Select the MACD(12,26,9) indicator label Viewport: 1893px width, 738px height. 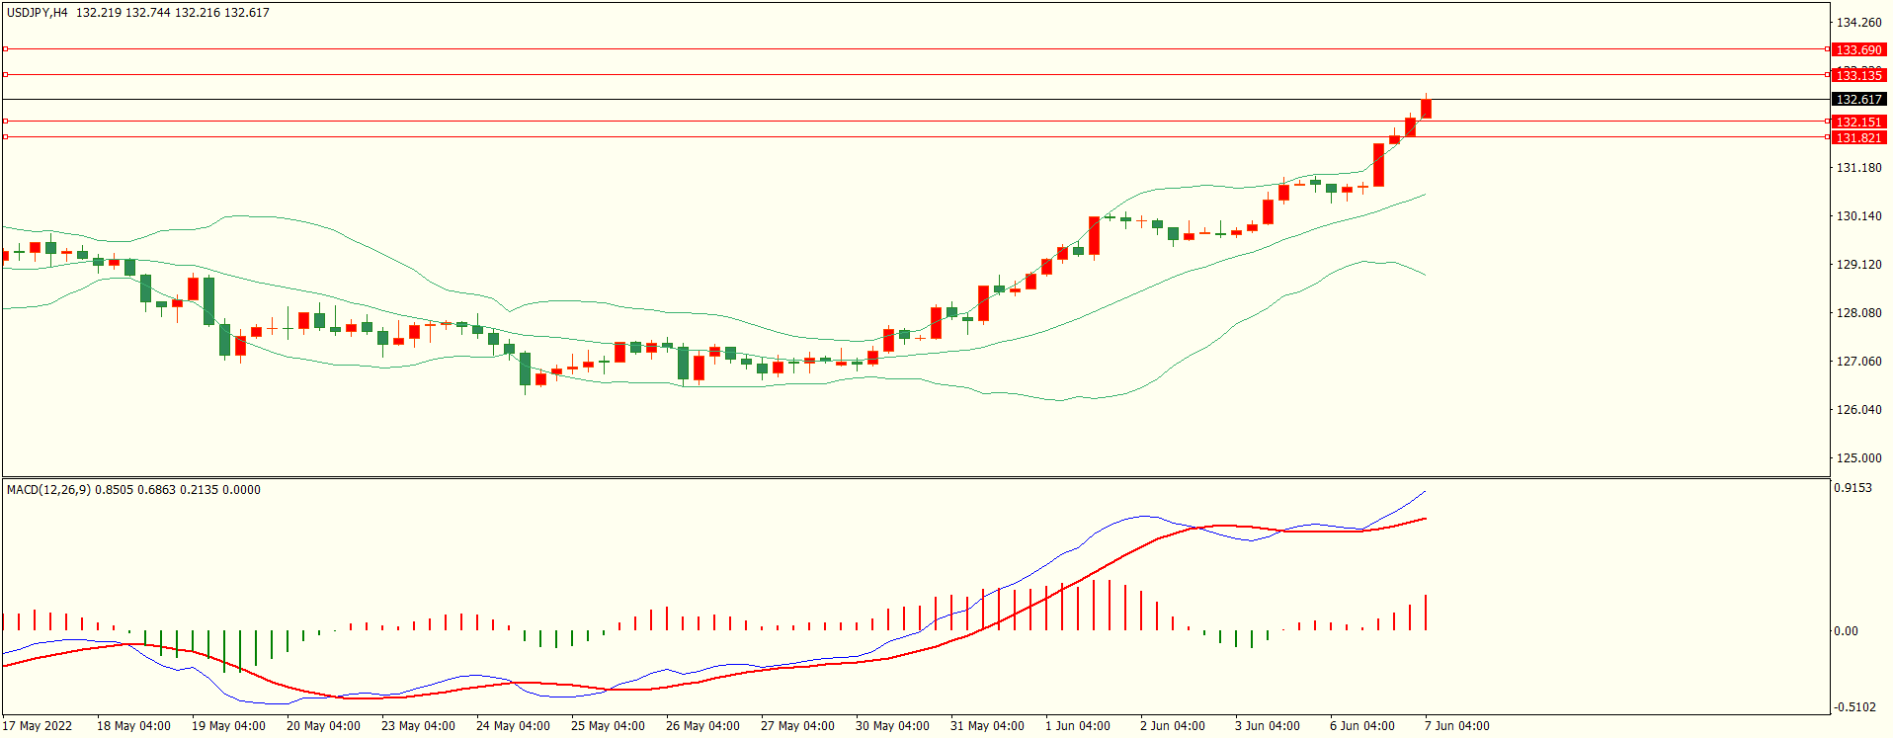48,490
